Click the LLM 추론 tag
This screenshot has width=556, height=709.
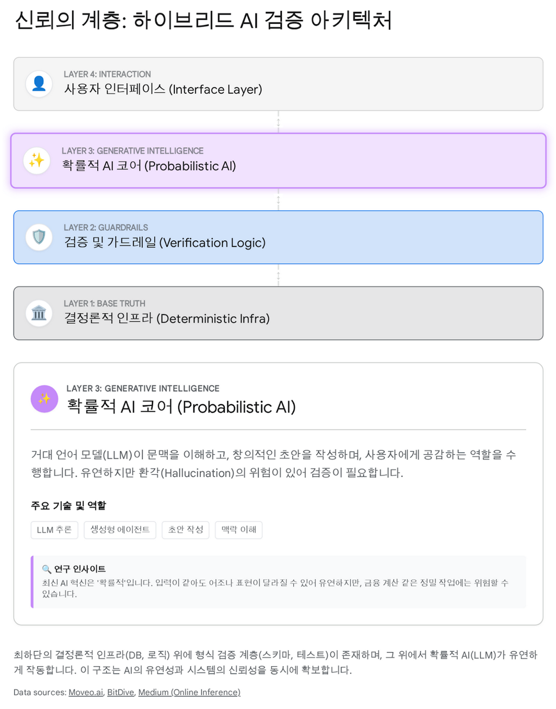click(x=54, y=530)
